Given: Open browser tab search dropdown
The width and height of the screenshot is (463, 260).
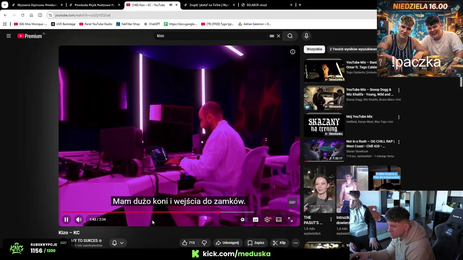Looking at the screenshot, I should click(5, 5).
